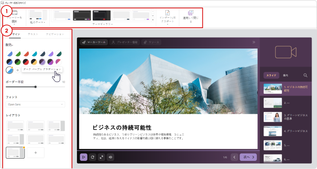Select the スライド tab in sidebar
Screen dimensions: 317x169
[x=271, y=75]
